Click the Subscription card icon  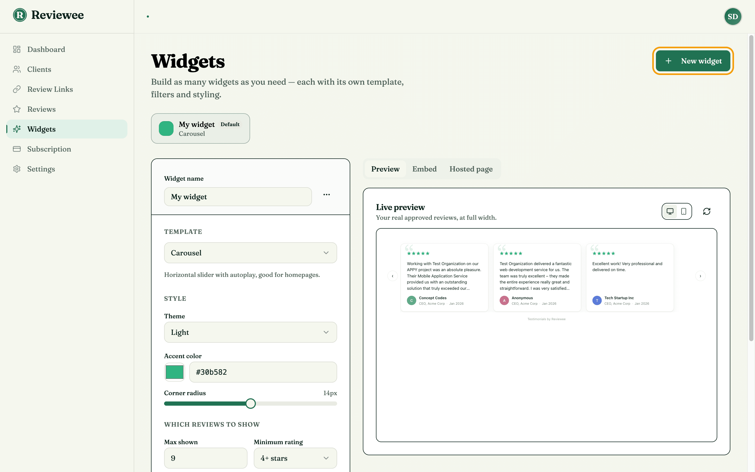coord(17,149)
